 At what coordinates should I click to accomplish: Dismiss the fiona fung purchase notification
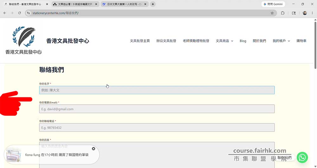pos(94,149)
